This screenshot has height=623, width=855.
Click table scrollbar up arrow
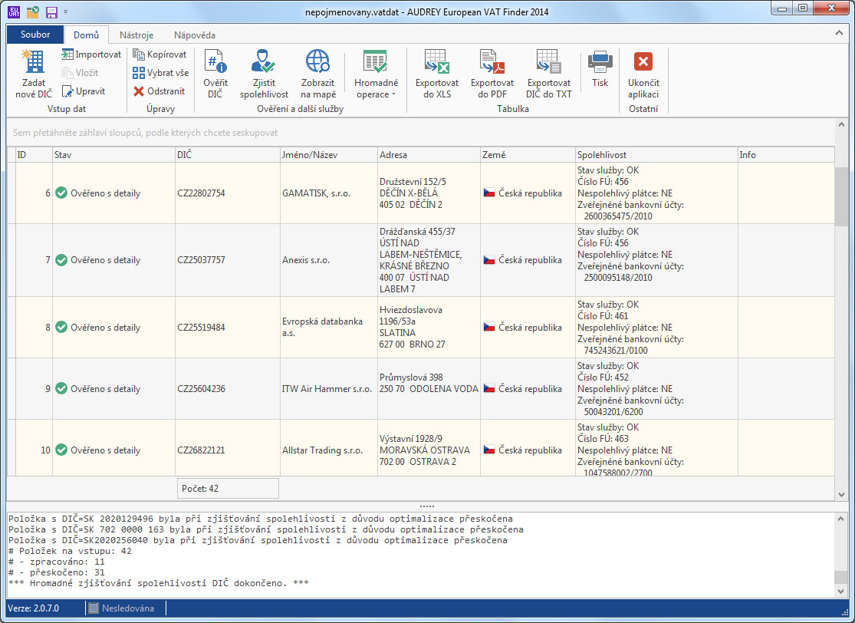coord(841,124)
